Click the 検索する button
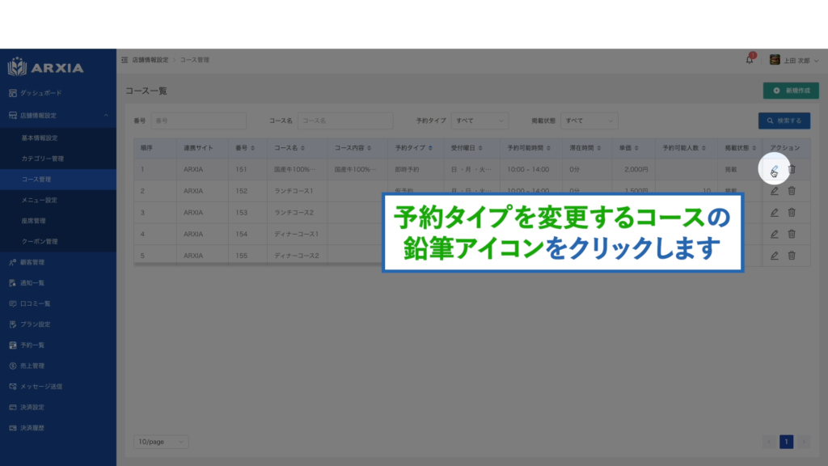Screen dimensions: 828x466 pos(784,121)
